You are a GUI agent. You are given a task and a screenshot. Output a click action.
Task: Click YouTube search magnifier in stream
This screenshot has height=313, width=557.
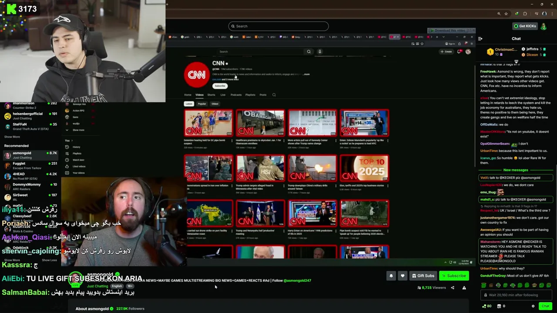(x=309, y=51)
